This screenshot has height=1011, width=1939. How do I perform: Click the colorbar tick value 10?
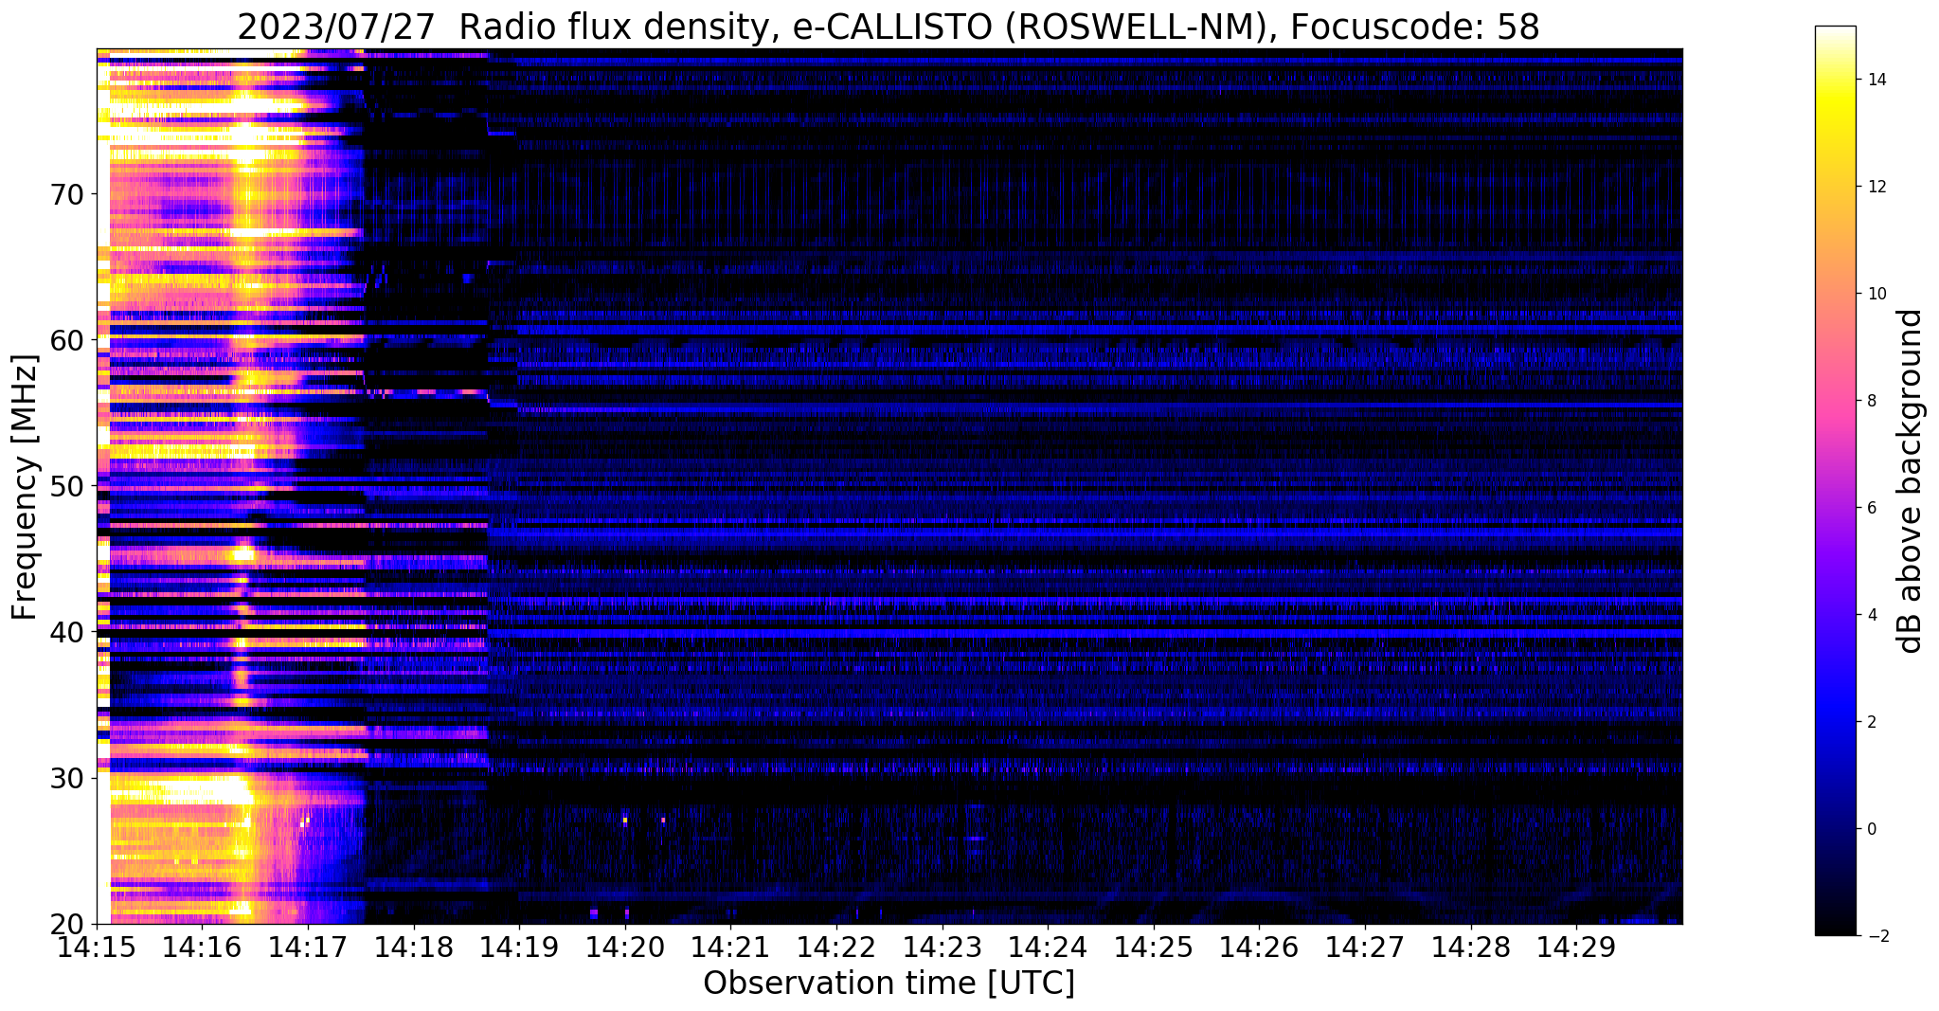[x=1876, y=294]
